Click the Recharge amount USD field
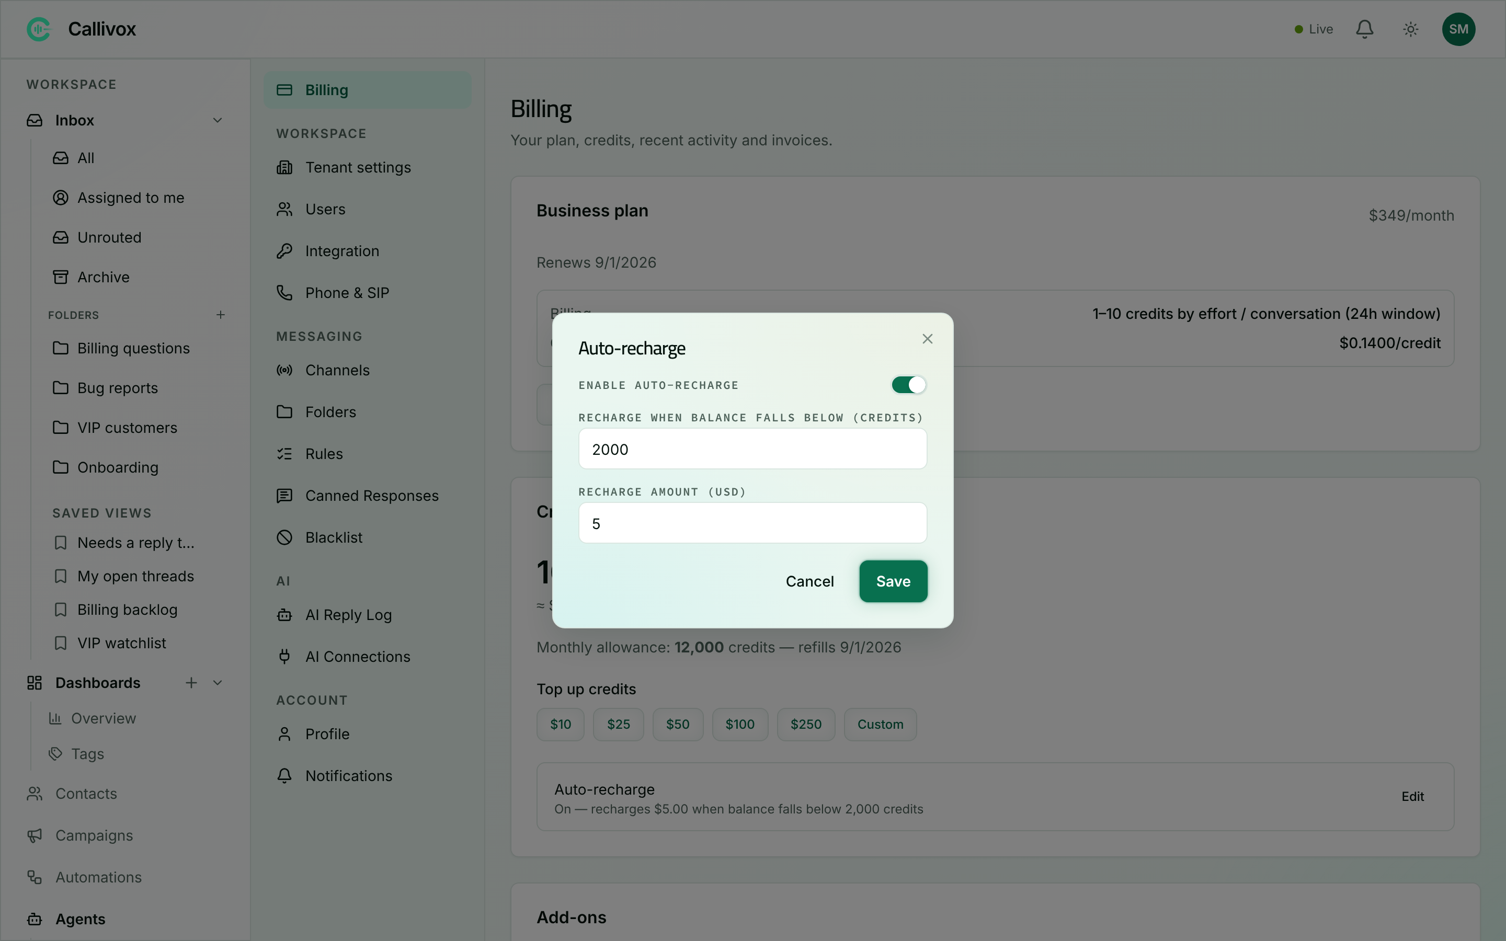This screenshot has width=1506, height=941. pos(752,523)
